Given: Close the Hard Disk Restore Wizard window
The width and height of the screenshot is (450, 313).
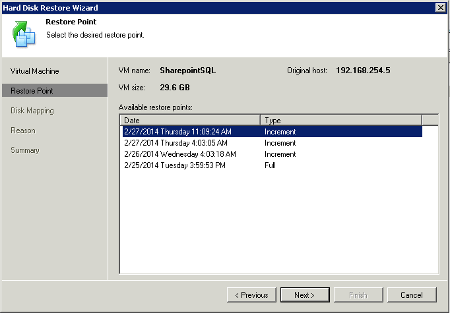Looking at the screenshot, I should (x=441, y=8).
